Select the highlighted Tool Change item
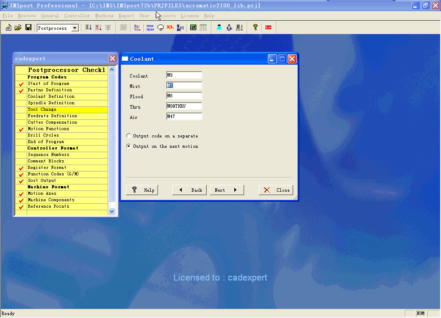The height and width of the screenshot is (318, 441). [68, 109]
